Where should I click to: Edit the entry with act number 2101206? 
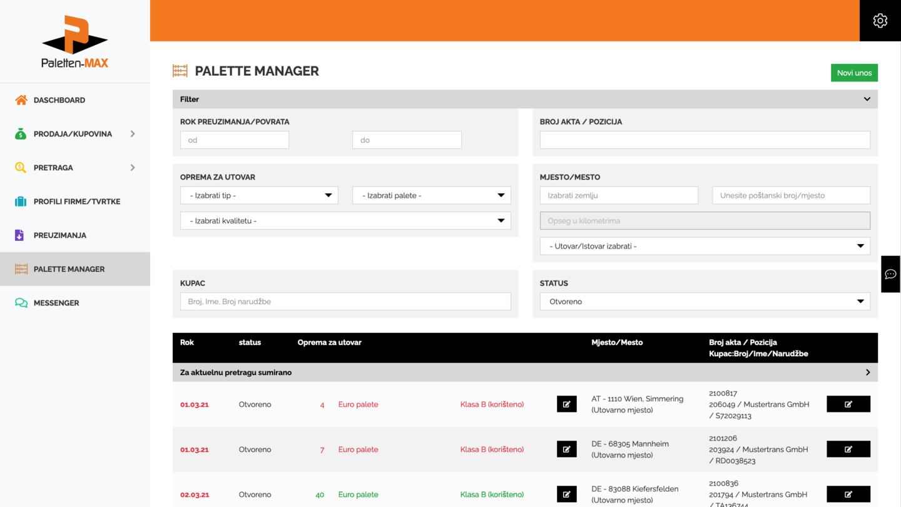pyautogui.click(x=848, y=449)
